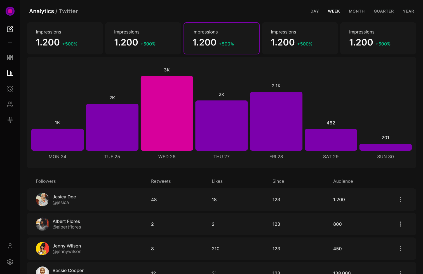423x274 pixels.
Task: Select the dashboard grid icon in sidebar
Action: (x=10, y=57)
